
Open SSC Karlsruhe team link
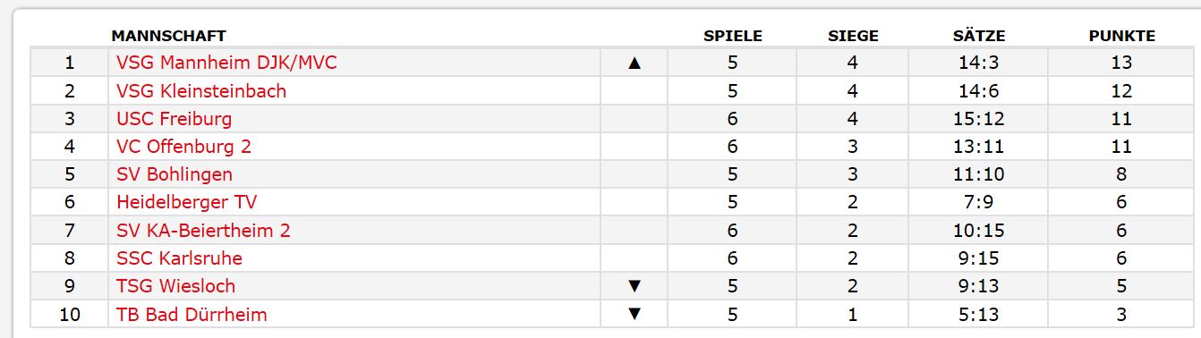coord(179,258)
